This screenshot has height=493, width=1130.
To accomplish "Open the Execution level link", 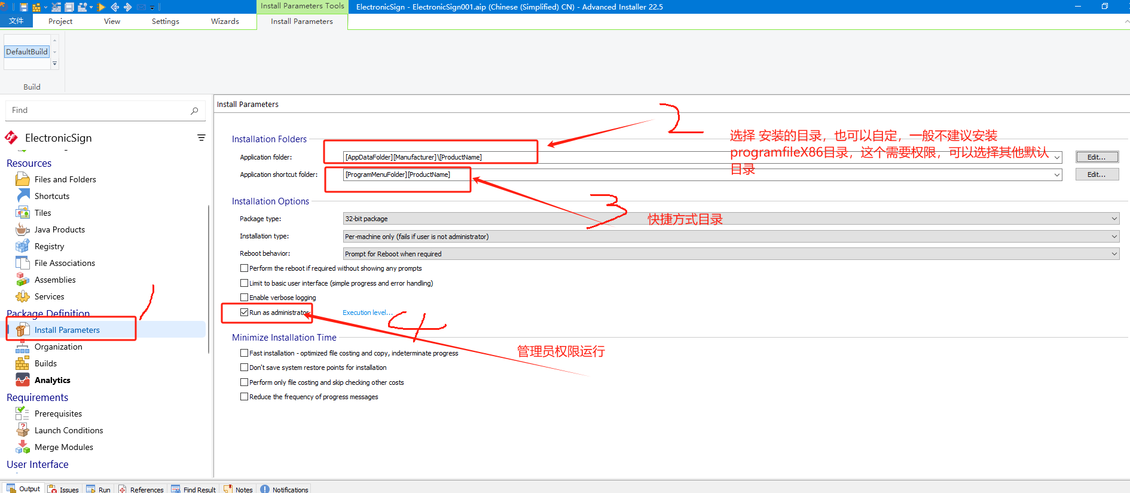I will 368,313.
